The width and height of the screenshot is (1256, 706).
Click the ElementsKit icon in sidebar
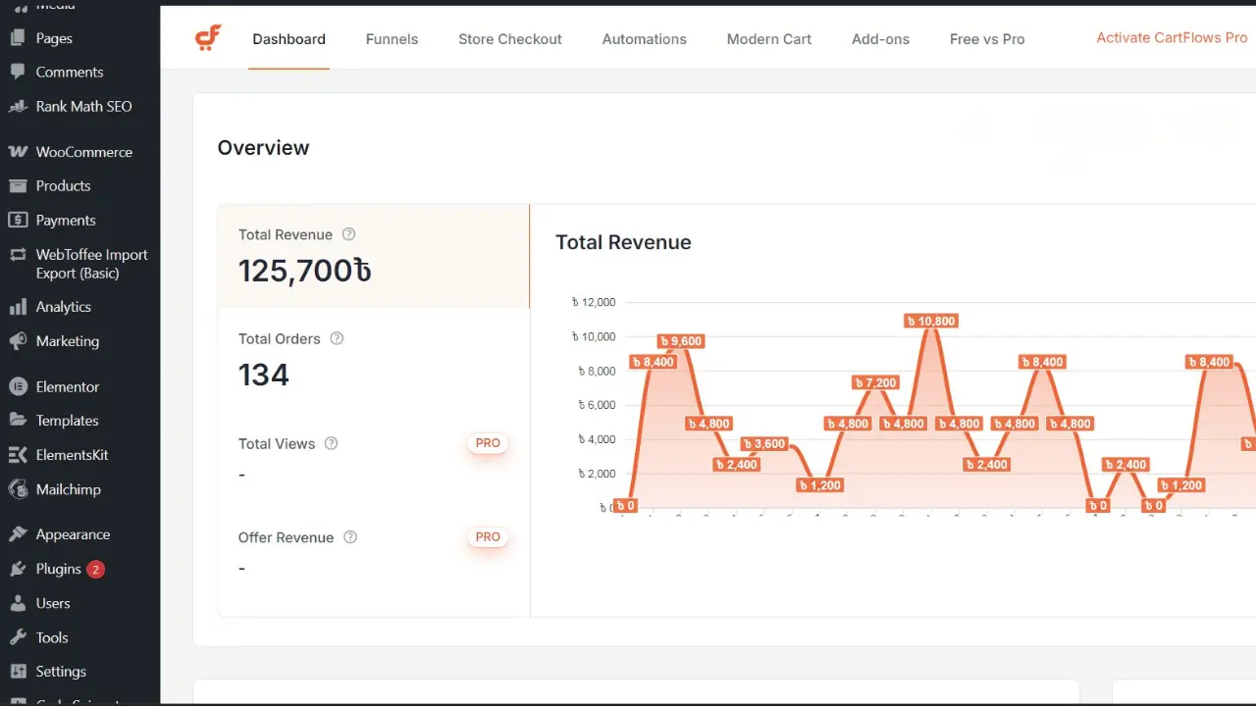[17, 455]
